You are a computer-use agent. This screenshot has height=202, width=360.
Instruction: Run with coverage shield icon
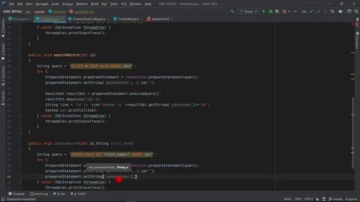(277, 11)
